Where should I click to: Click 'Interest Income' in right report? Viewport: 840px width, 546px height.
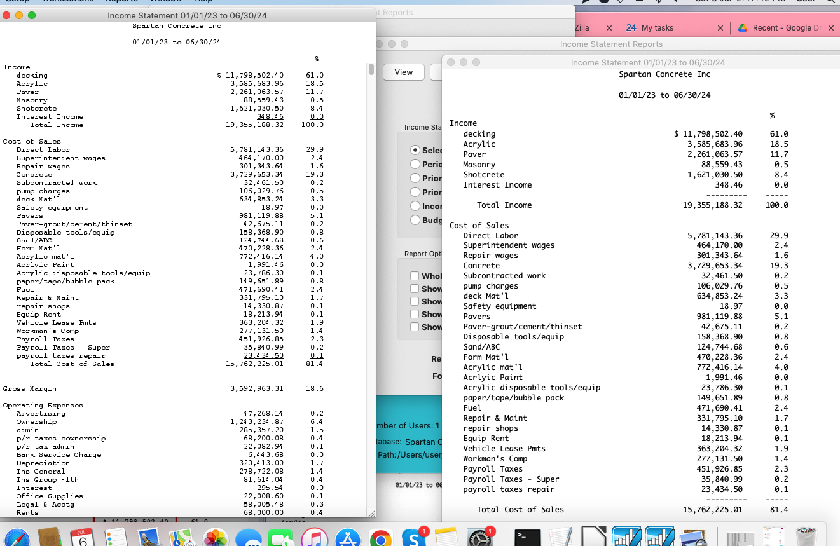coord(497,185)
